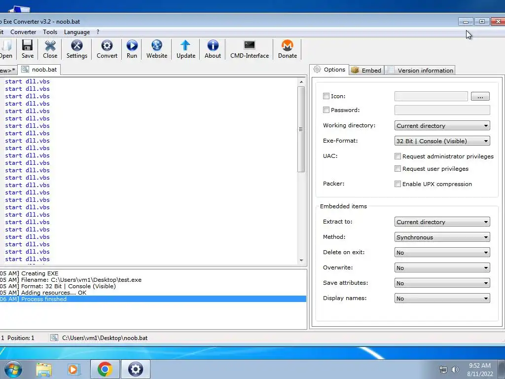505x379 pixels.
Task: Open the Website globe icon
Action: 157,49
